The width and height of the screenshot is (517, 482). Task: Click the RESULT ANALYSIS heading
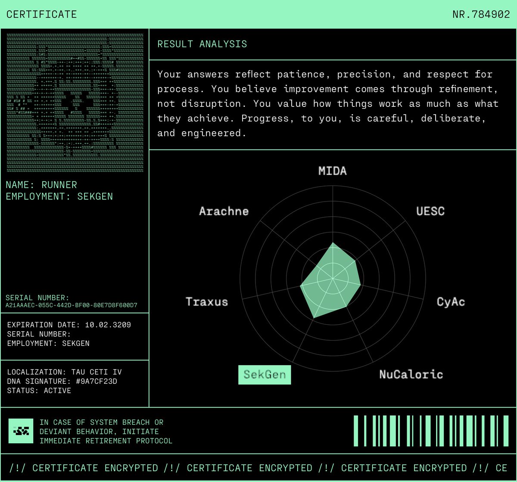(x=202, y=44)
